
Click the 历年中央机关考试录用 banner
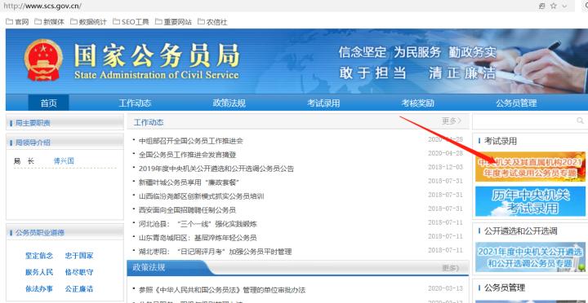coord(530,201)
